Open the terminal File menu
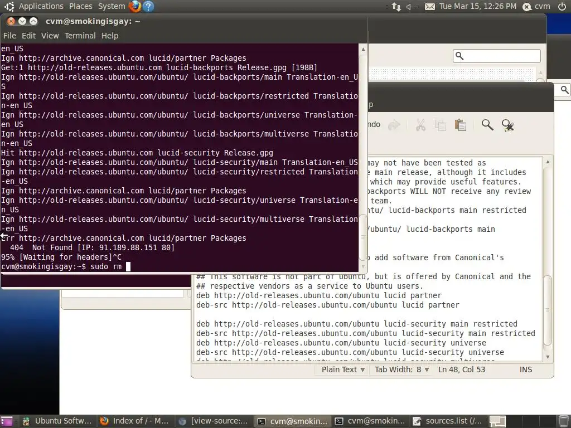 (9, 36)
